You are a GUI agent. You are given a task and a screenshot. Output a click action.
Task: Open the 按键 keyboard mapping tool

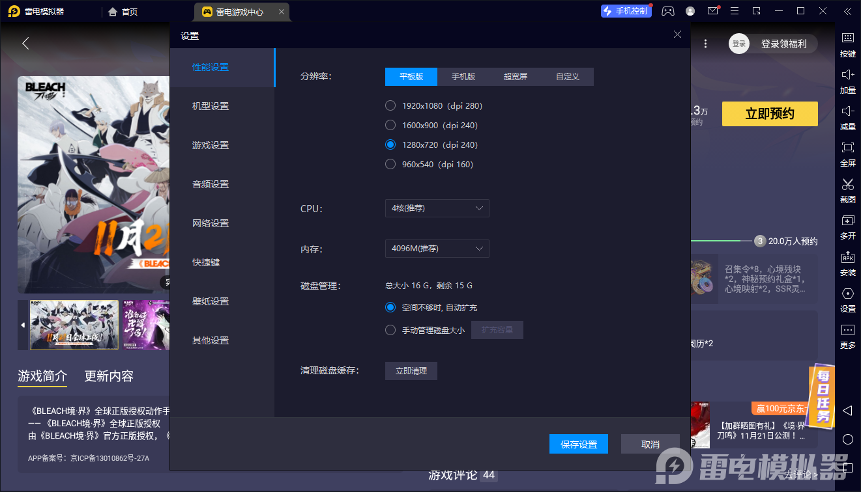[847, 46]
